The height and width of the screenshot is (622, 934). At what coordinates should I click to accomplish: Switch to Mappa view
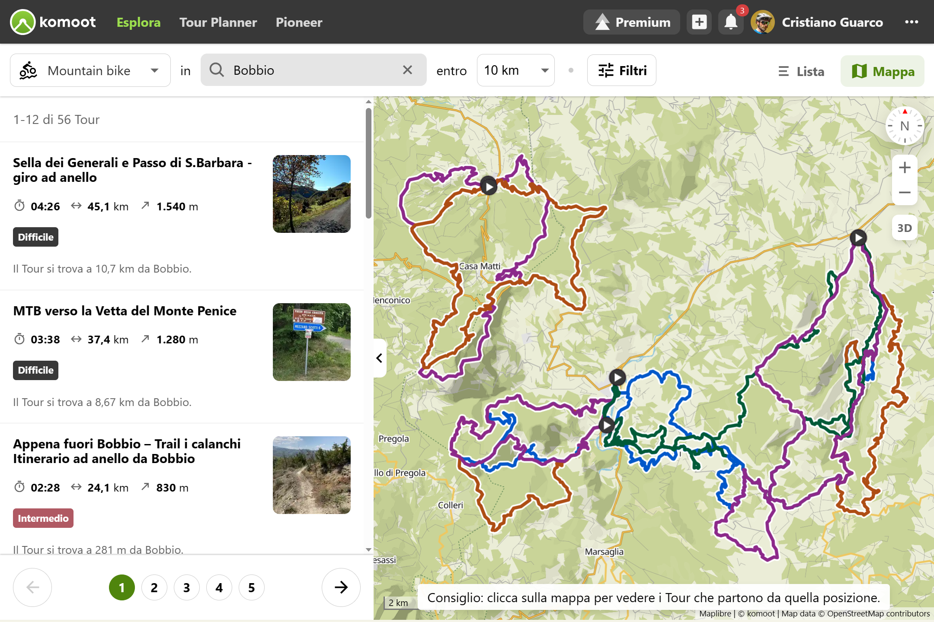[883, 71]
